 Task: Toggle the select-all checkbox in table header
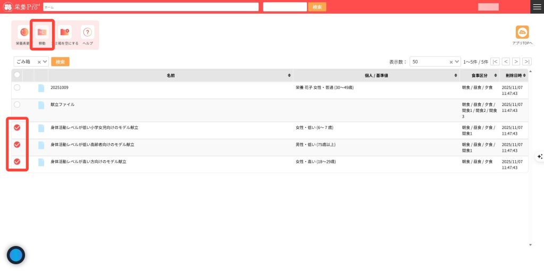[x=17, y=75]
